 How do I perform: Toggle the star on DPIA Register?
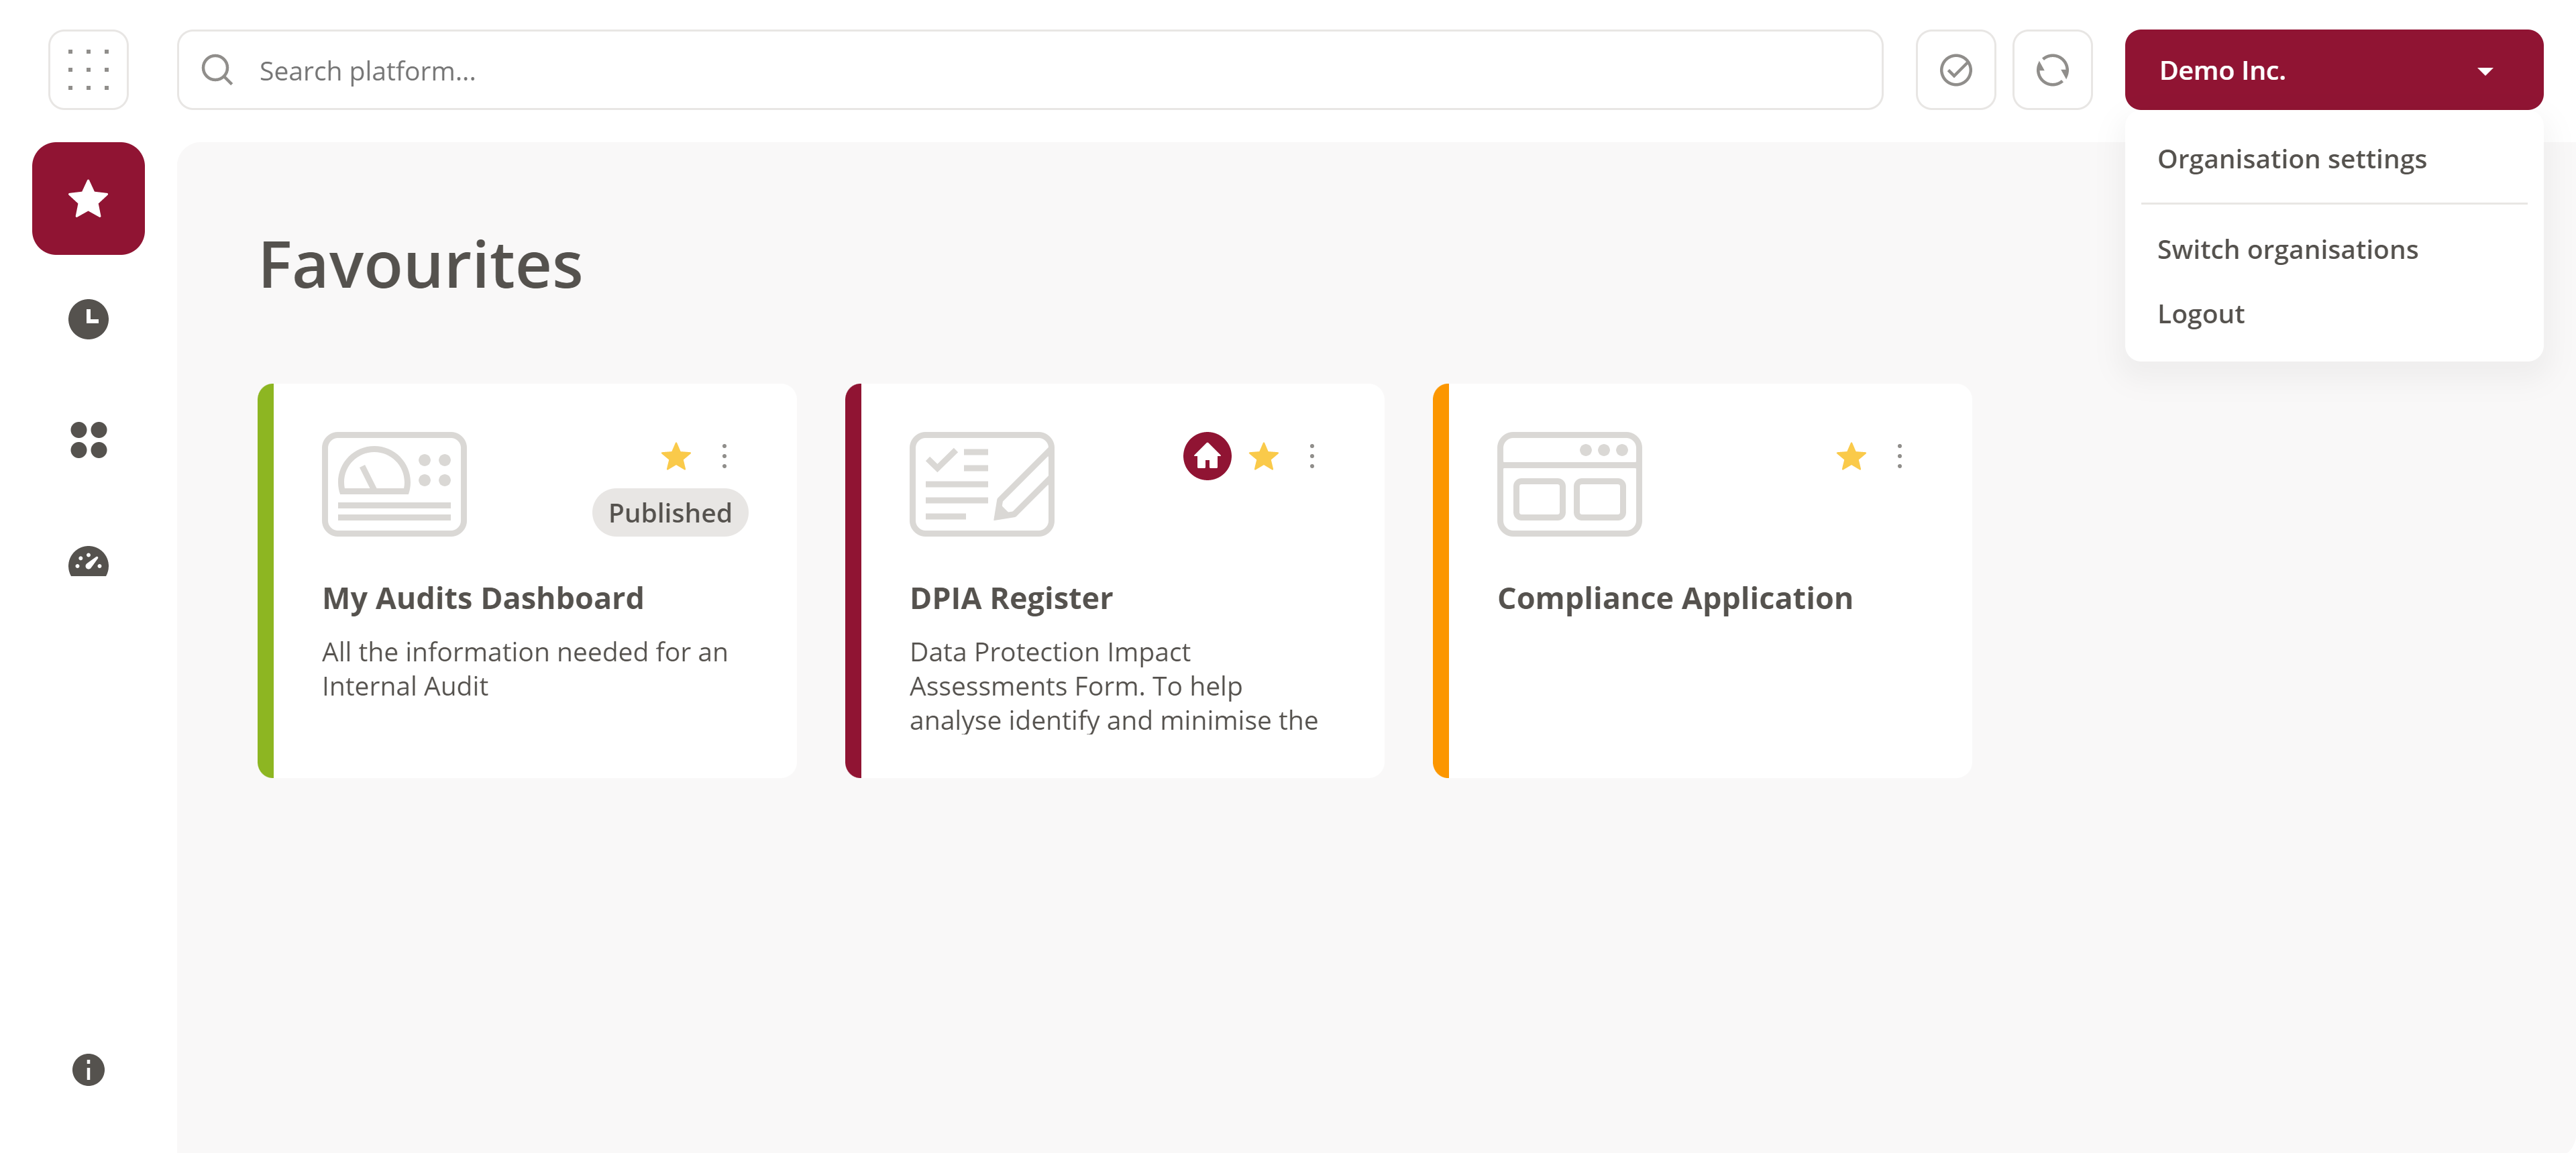1263,456
